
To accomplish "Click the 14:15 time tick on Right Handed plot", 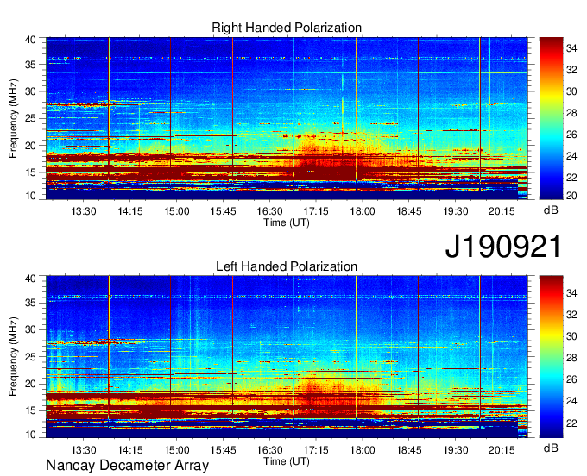I will (x=129, y=211).
